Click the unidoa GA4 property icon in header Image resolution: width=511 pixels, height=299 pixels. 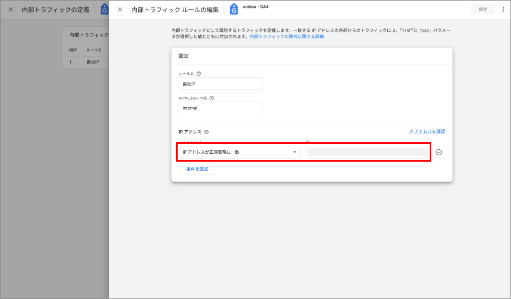coord(234,8)
